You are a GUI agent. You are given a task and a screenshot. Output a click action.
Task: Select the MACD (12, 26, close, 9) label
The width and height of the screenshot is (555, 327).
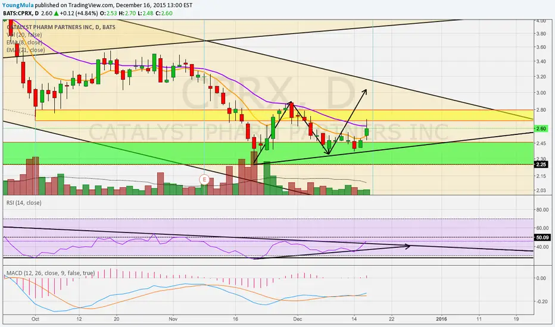click(x=50, y=273)
